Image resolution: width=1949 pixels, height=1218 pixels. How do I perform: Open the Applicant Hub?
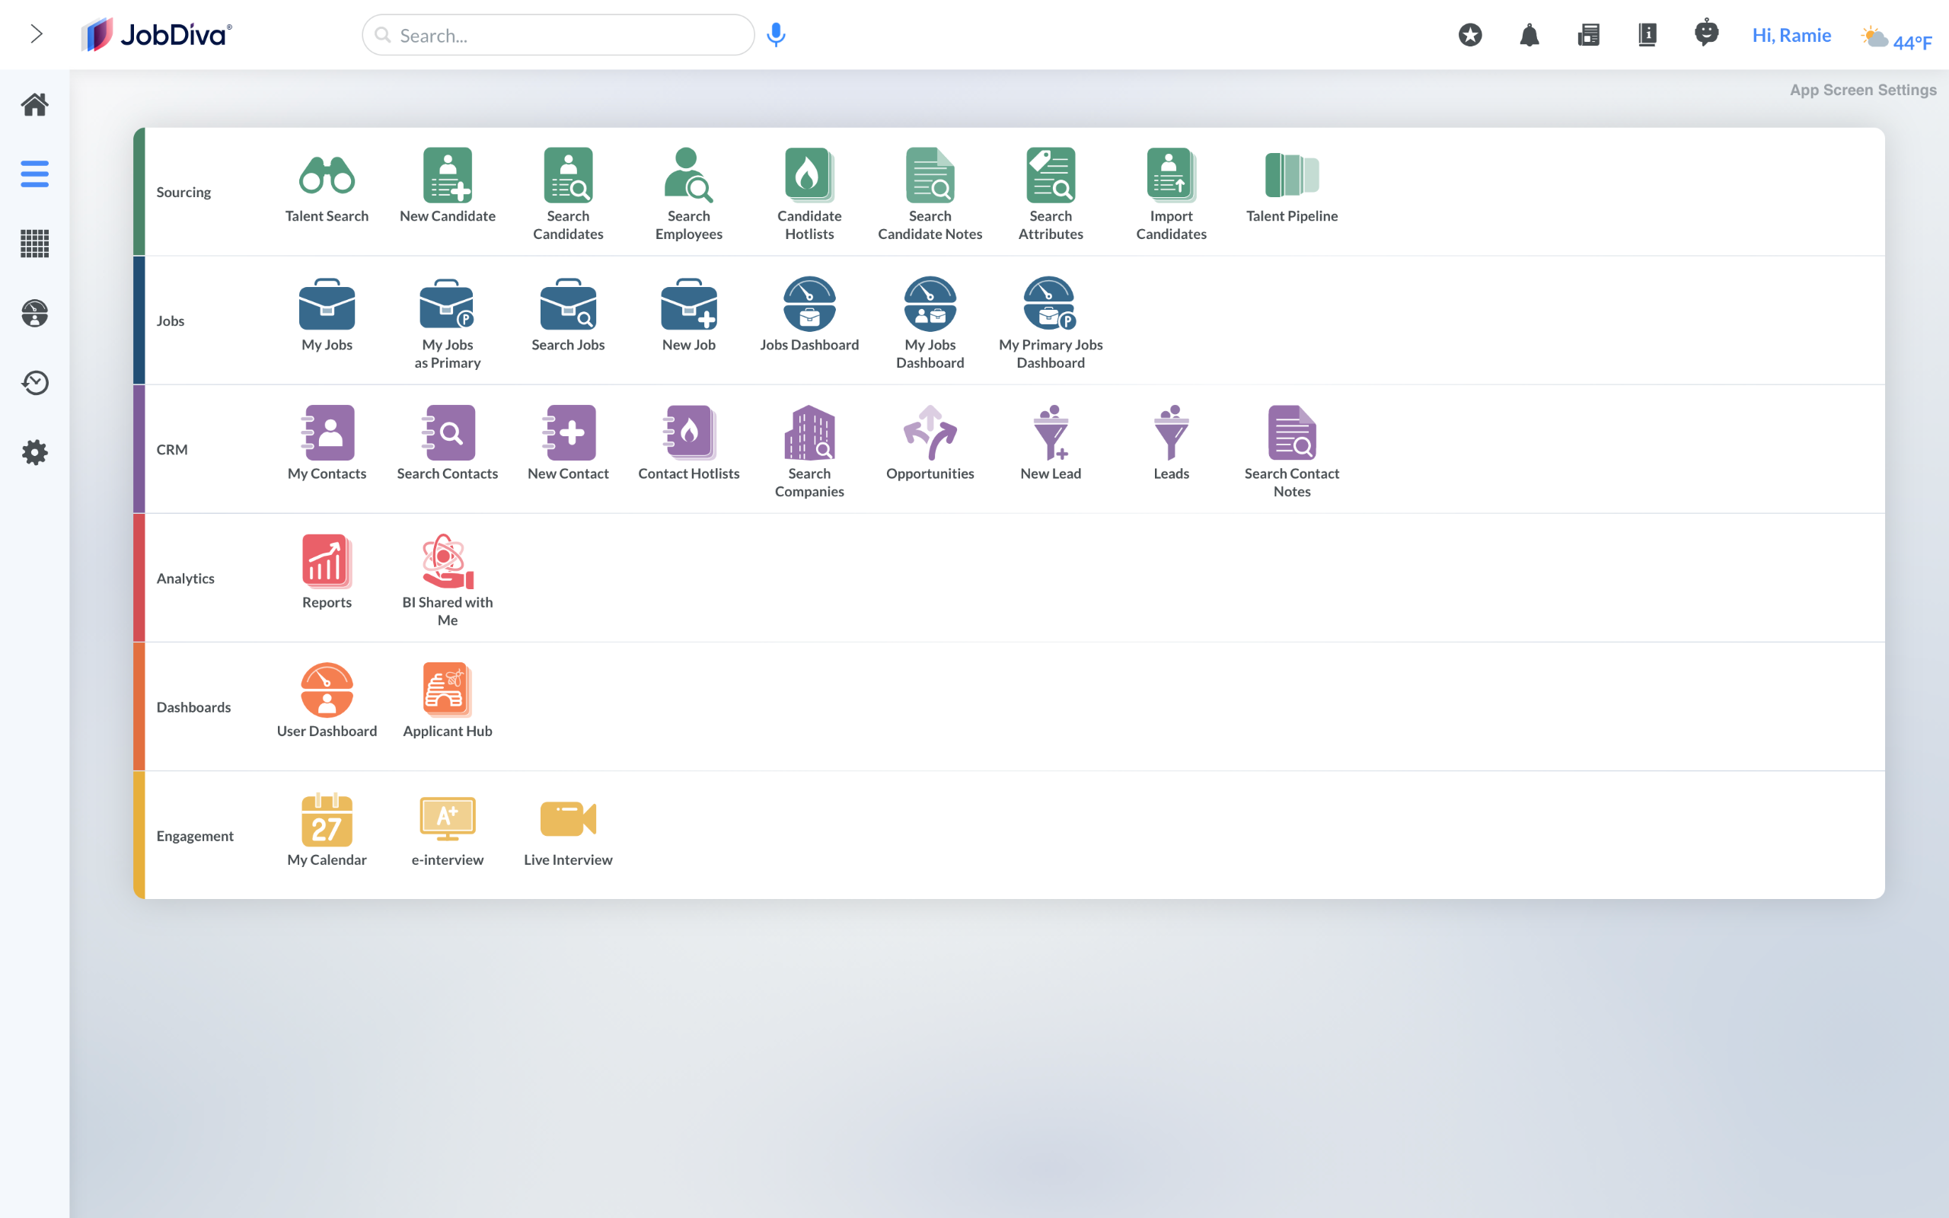click(x=447, y=690)
